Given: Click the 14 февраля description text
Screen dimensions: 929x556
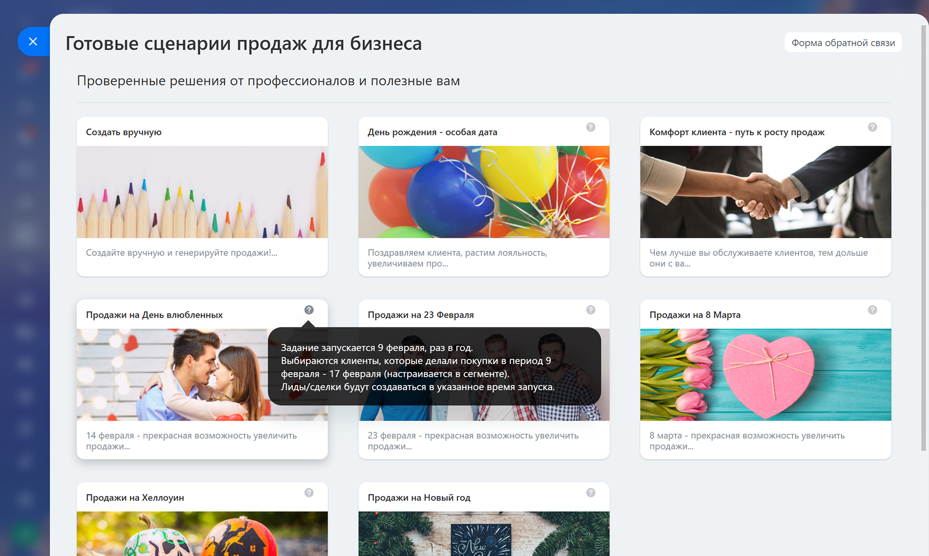Looking at the screenshot, I should point(191,441).
